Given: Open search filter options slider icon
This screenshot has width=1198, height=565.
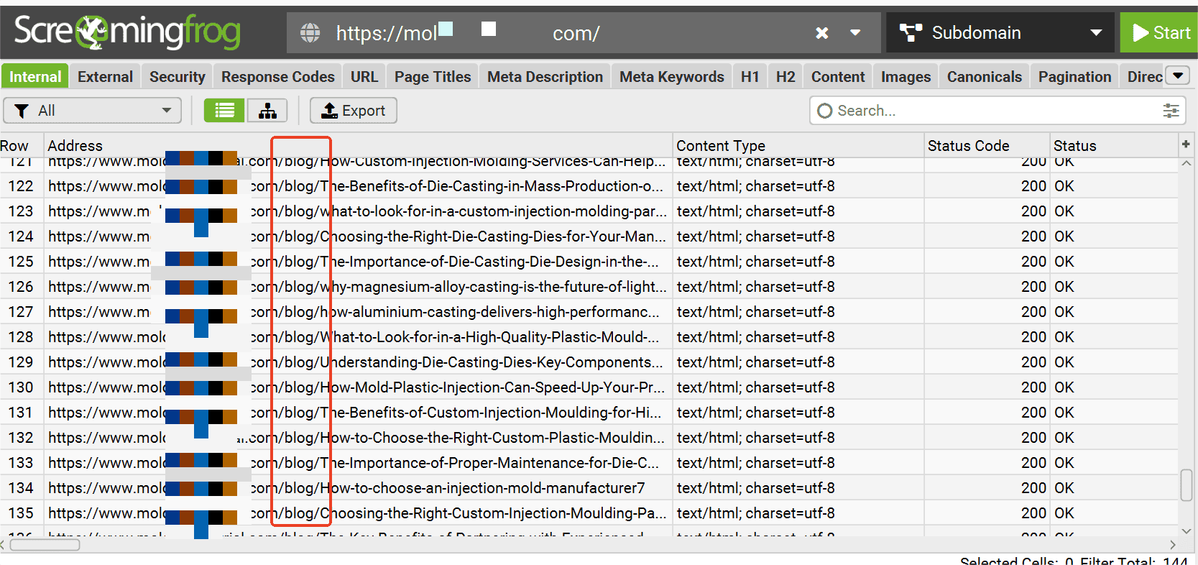Looking at the screenshot, I should coord(1171,111).
